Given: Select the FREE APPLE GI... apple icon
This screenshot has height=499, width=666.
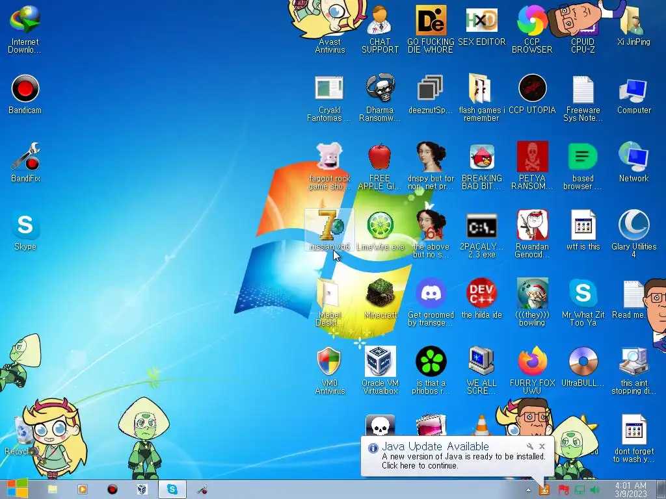Looking at the screenshot, I should click(x=380, y=167).
